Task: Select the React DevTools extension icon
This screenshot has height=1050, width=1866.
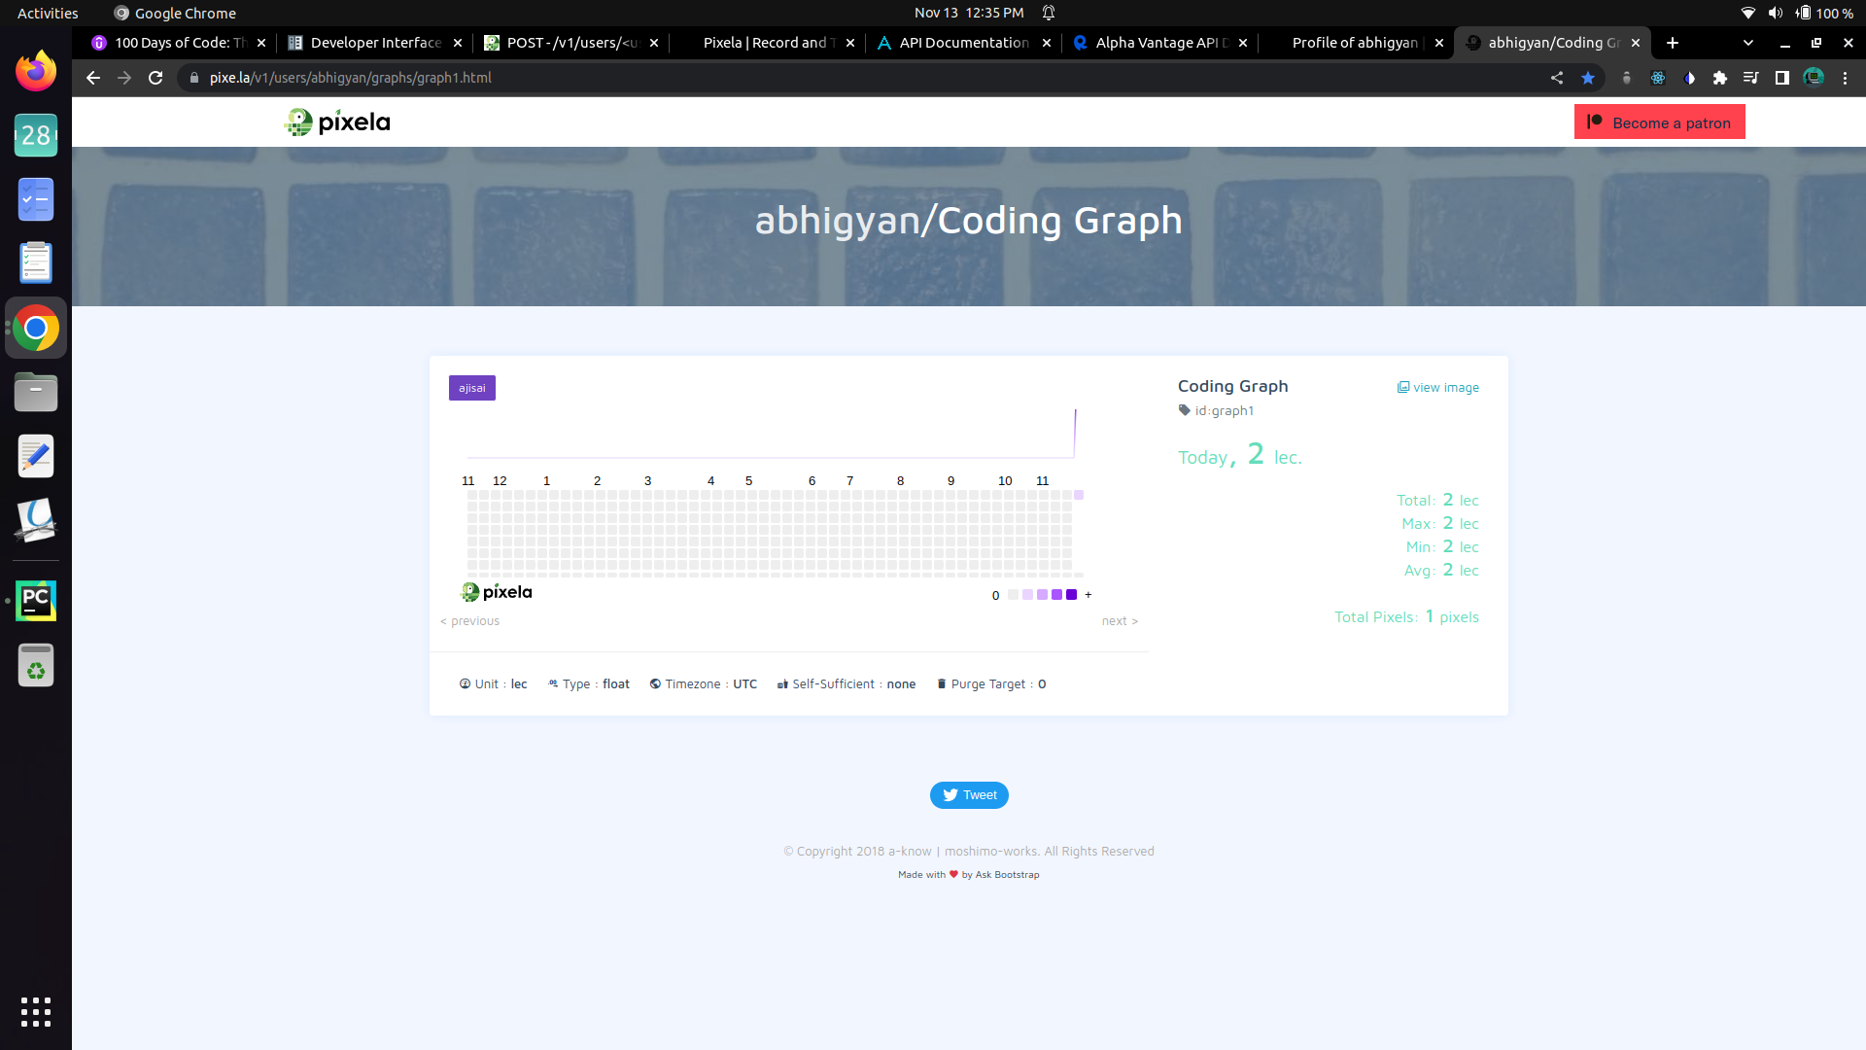Action: pos(1659,78)
